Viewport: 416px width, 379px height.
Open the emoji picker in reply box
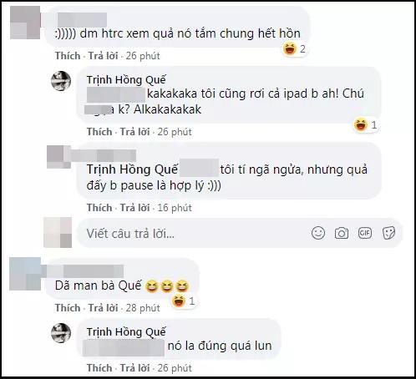tap(318, 233)
